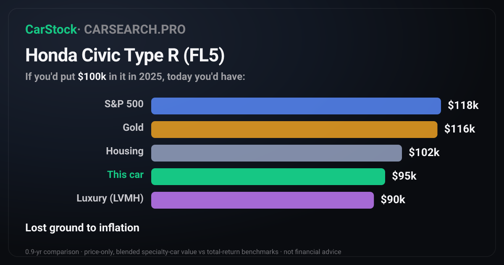Click the $102k value
504x265 pixels.
[424, 152]
